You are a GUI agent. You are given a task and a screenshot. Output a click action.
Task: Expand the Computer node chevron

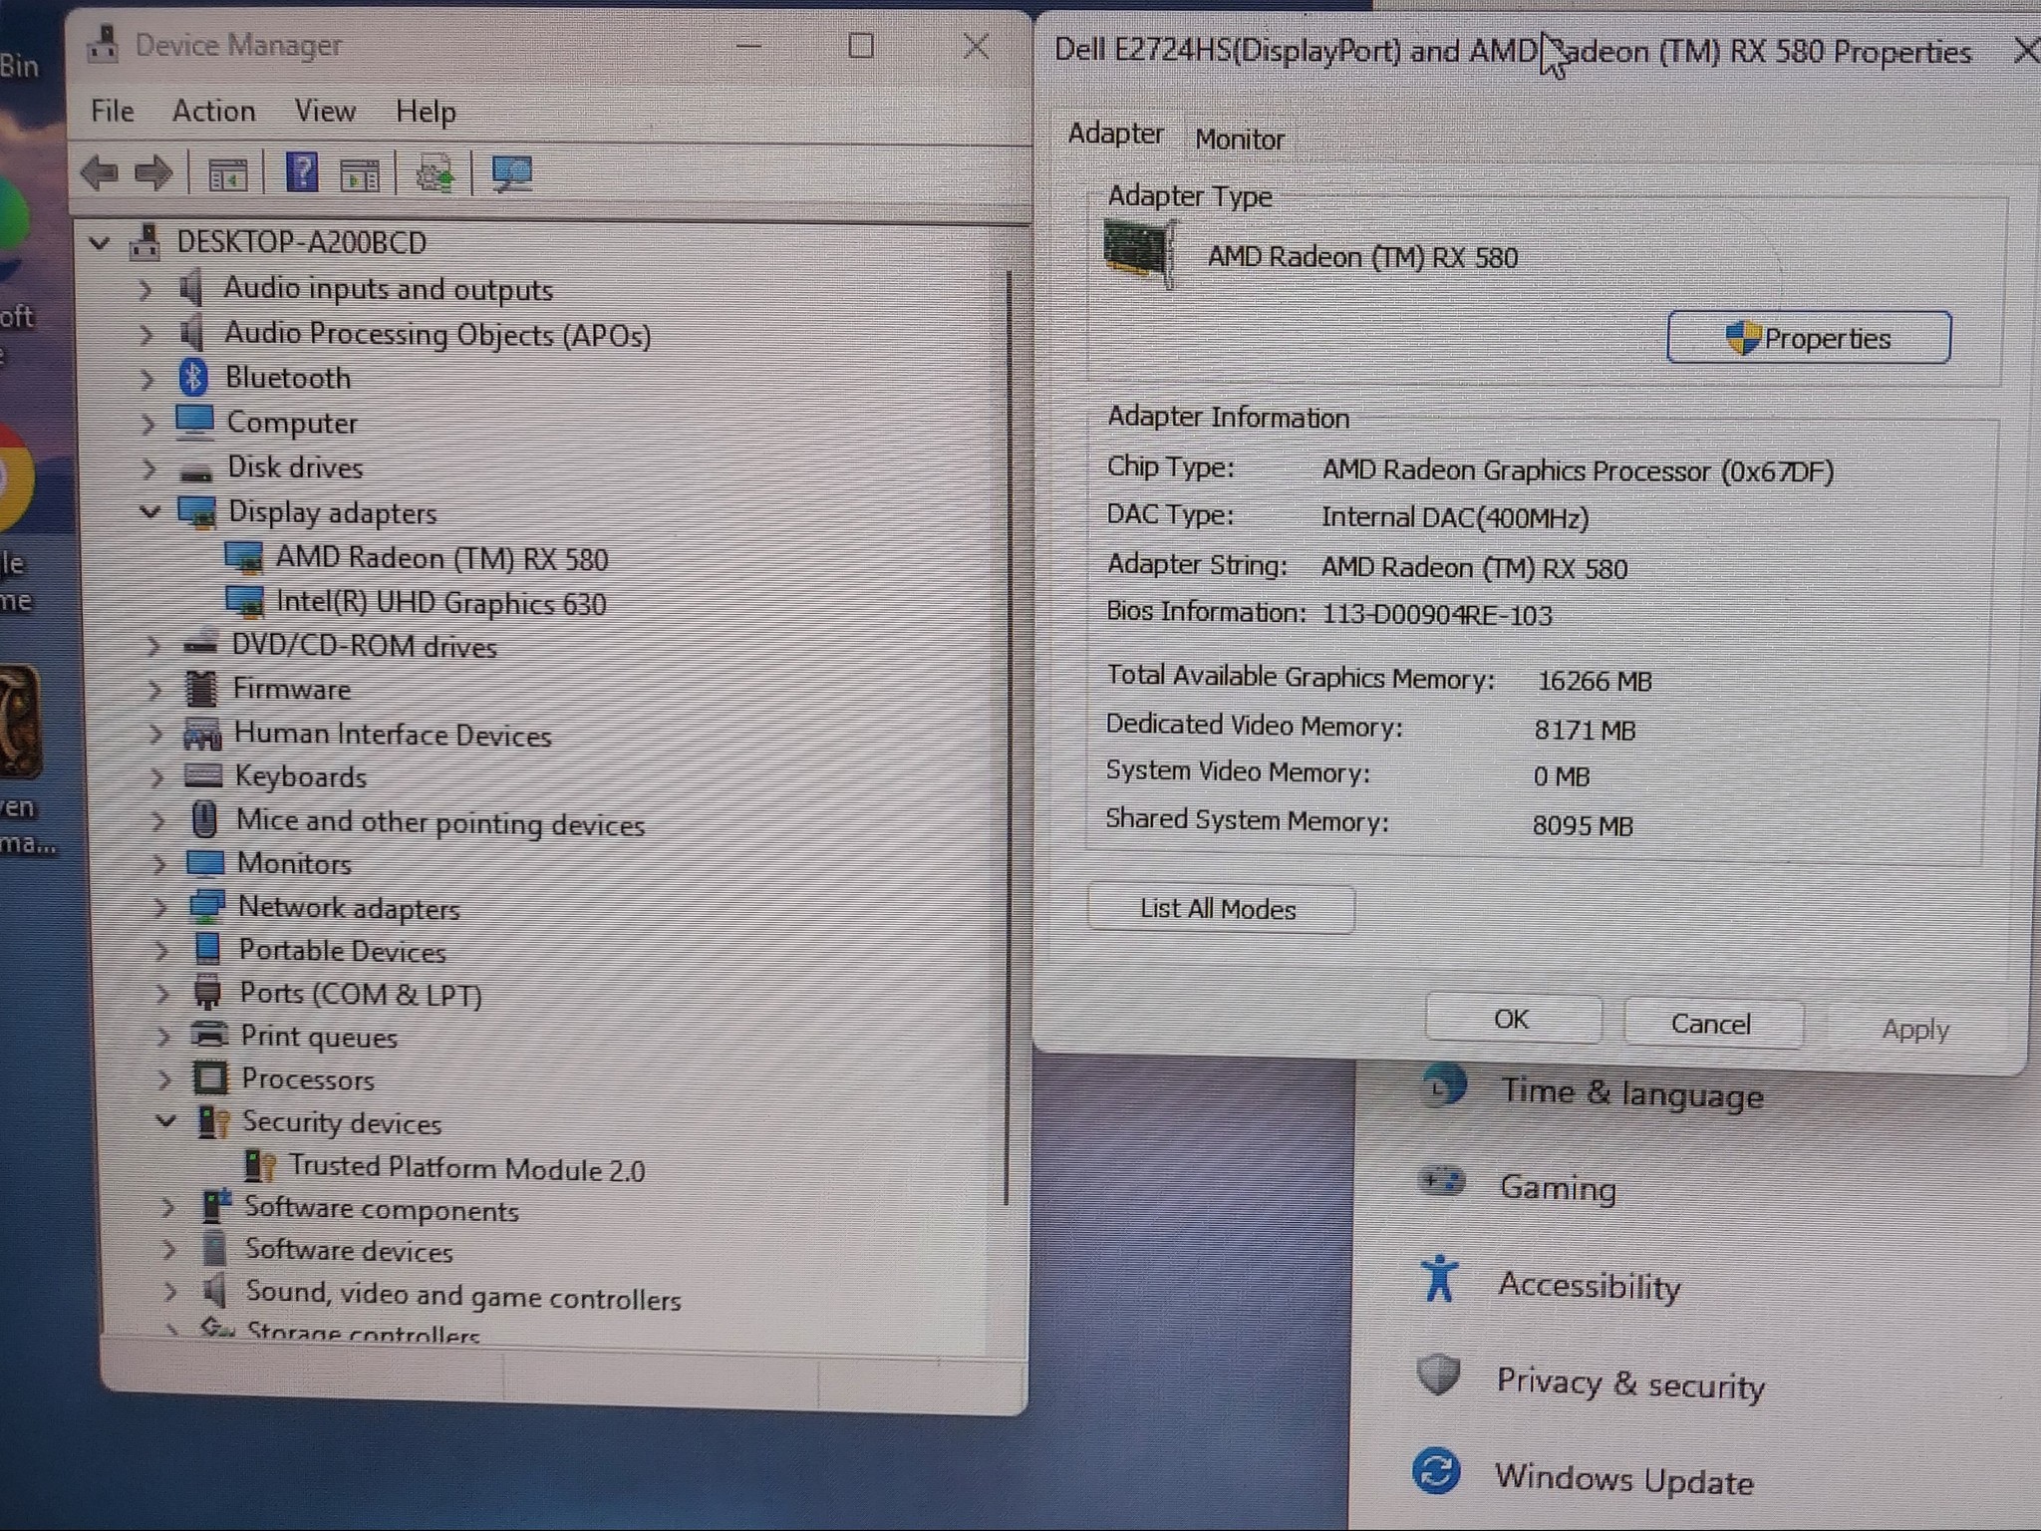pyautogui.click(x=147, y=424)
